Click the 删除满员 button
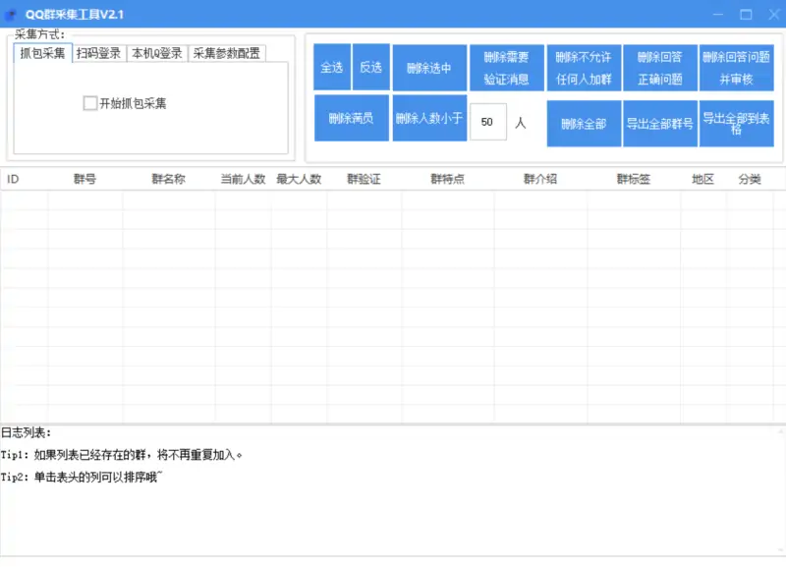Image resolution: width=786 pixels, height=567 pixels. click(350, 119)
